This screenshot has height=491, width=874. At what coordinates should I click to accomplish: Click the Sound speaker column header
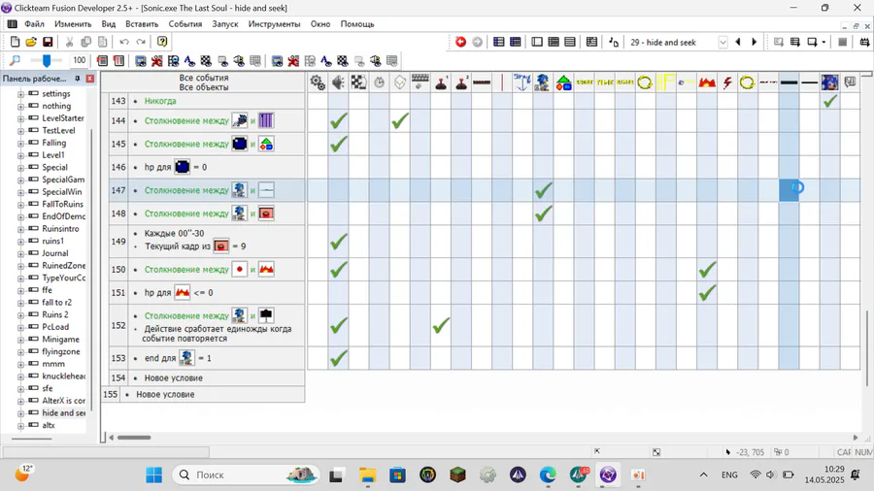pyautogui.click(x=338, y=82)
